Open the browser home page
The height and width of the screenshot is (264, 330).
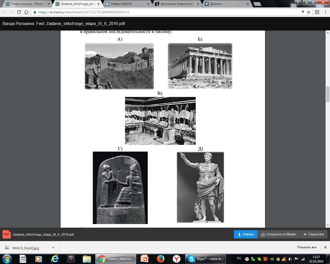(26, 12)
